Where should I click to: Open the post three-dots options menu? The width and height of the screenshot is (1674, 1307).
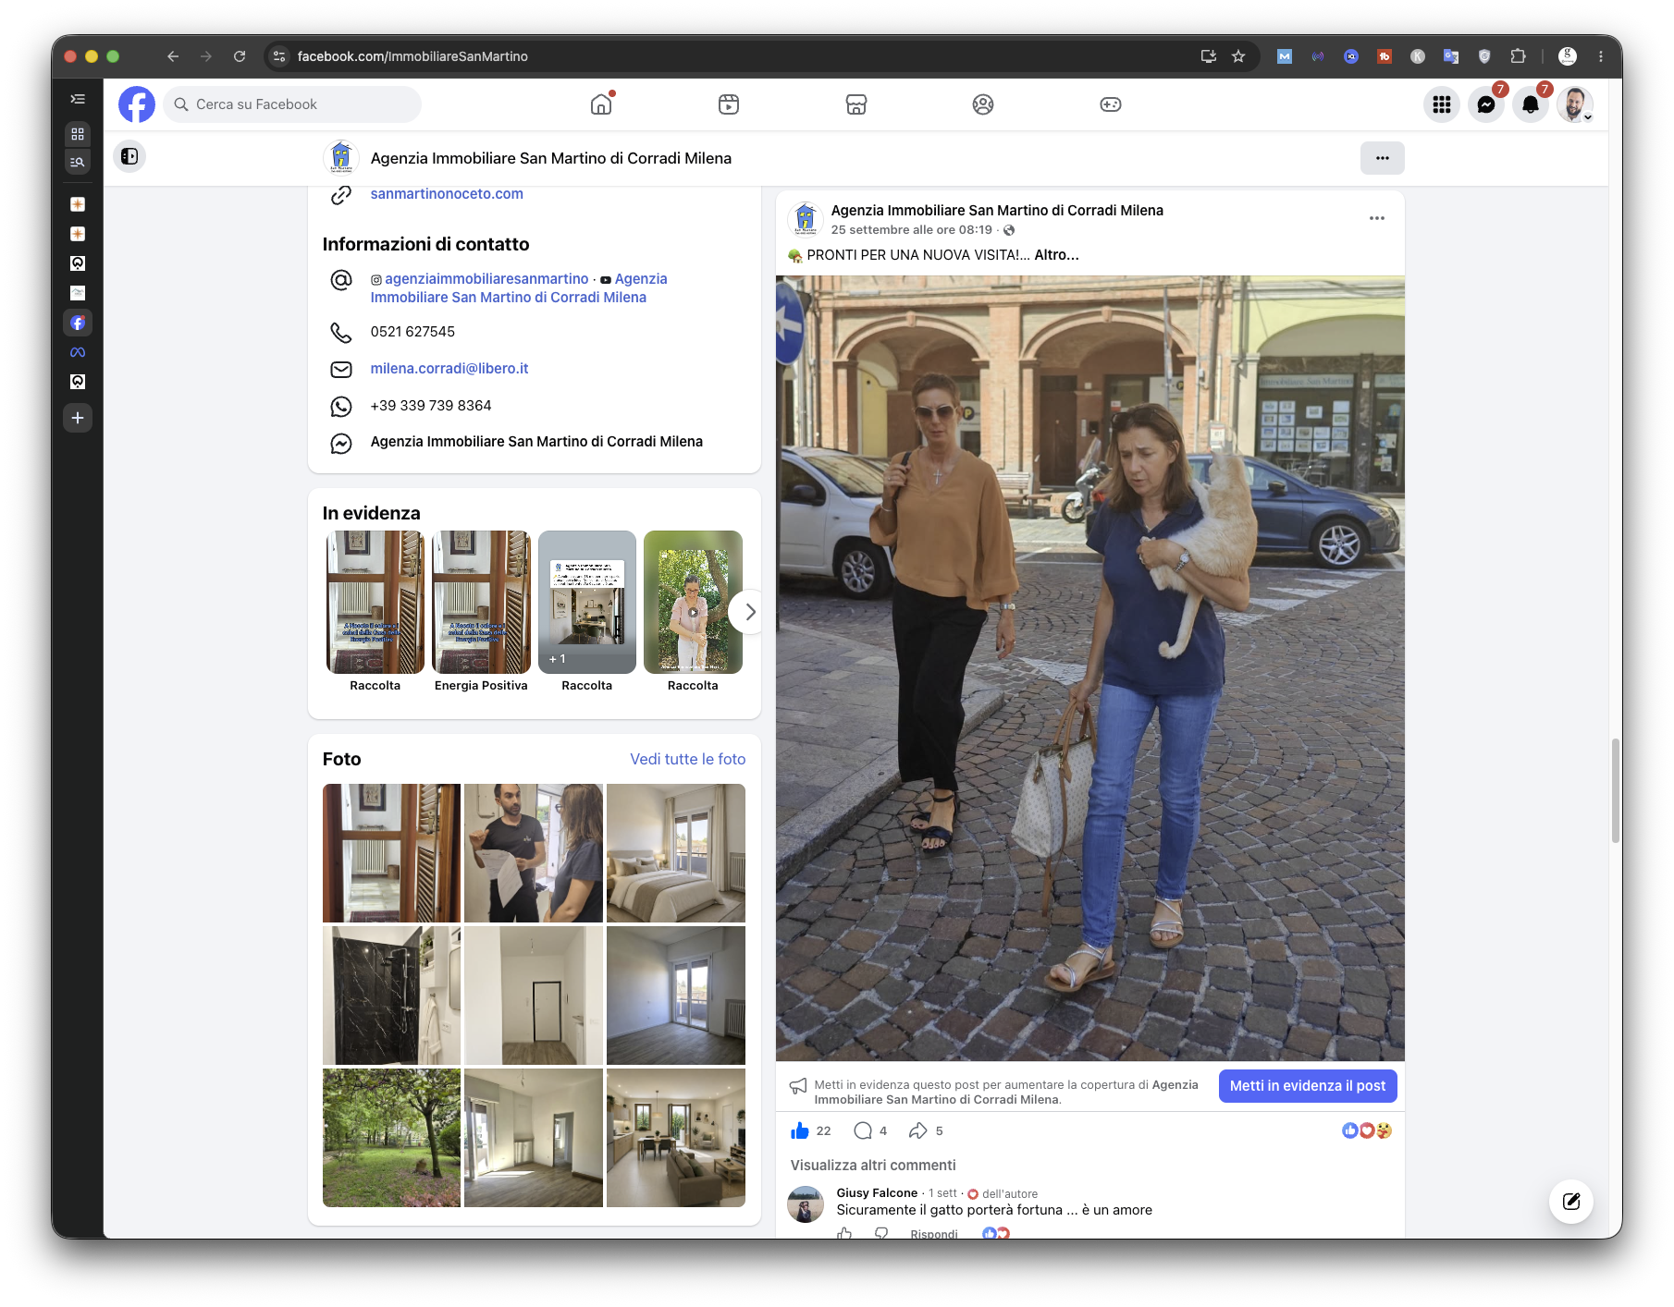tap(1377, 218)
